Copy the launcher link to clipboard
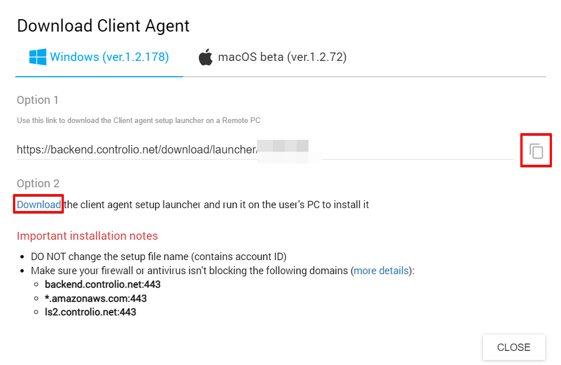This screenshot has height=365, width=561. pyautogui.click(x=536, y=151)
